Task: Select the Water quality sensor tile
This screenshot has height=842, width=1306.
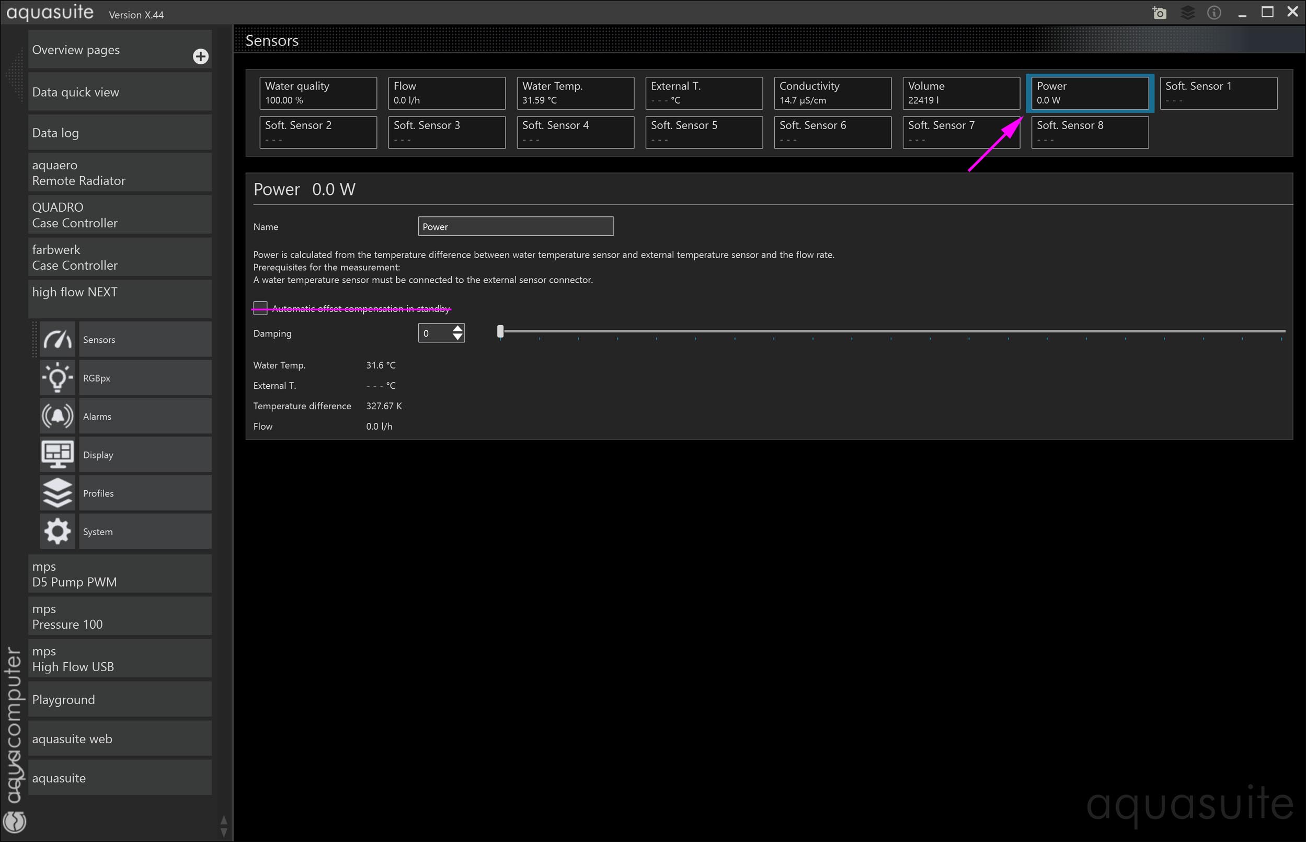Action: [318, 93]
